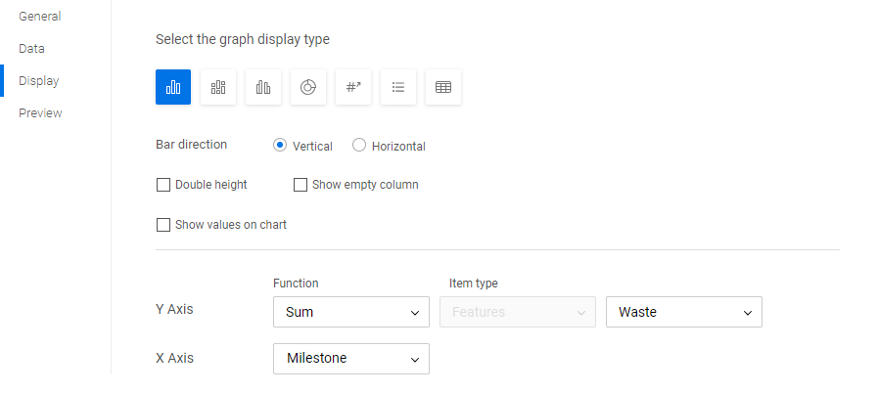Check Show empty column option
Image resolution: width=878 pixels, height=393 pixels.
point(300,185)
